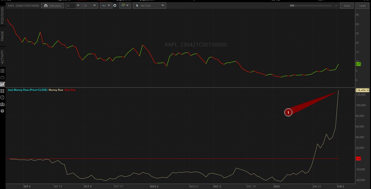Click the 120,000 money flow axis label
This screenshot has width=371, height=189.
361,94
